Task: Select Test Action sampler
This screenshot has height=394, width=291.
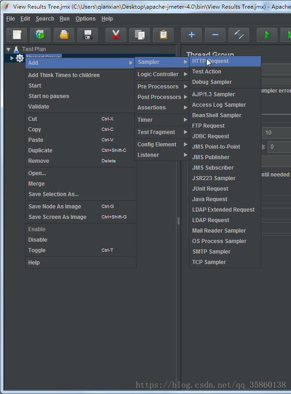Action: (x=225, y=72)
